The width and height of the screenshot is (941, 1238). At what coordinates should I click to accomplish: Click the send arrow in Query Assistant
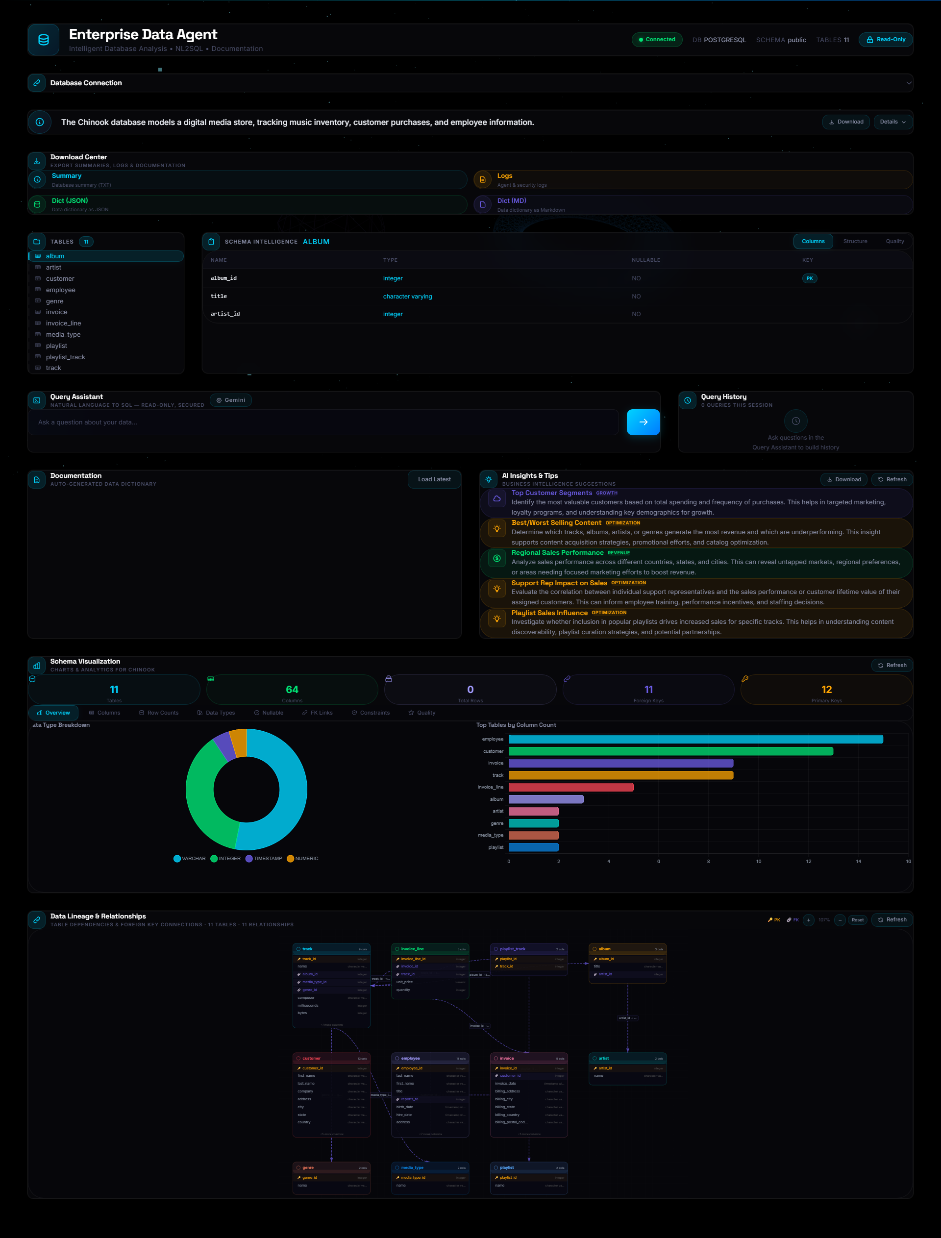643,422
